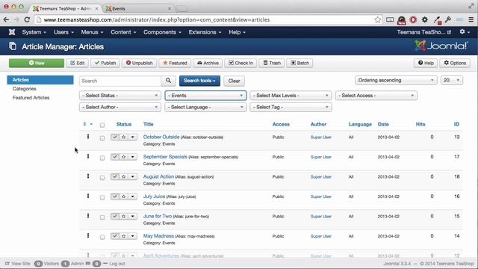This screenshot has width=478, height=269.
Task: Click the ordering sort arrows column header
Action: 87,124
